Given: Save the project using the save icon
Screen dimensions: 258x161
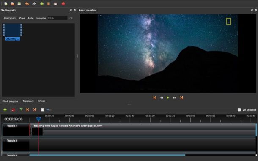Looking at the screenshot, I should tap(19, 4).
